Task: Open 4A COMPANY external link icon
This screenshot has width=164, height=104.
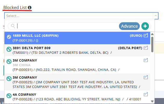Action: coord(146,94)
